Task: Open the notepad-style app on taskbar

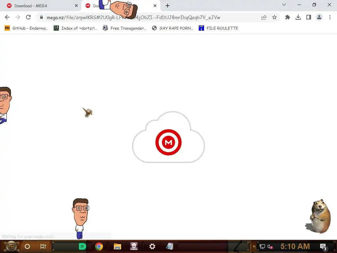Action: click(169, 246)
